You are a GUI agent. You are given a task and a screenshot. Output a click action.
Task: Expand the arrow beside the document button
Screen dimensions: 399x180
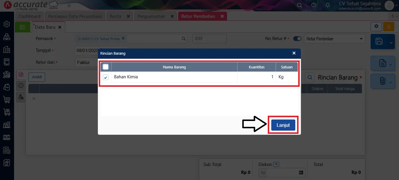pyautogui.click(x=391, y=65)
